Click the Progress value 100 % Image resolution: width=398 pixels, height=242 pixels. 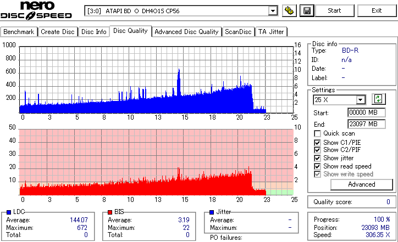click(382, 220)
